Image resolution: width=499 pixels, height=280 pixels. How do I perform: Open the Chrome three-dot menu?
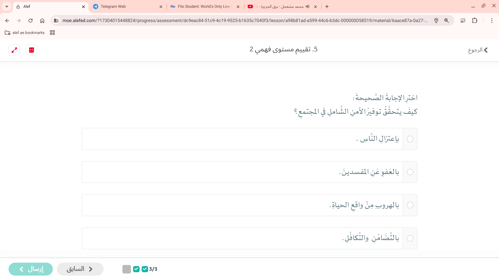click(491, 20)
